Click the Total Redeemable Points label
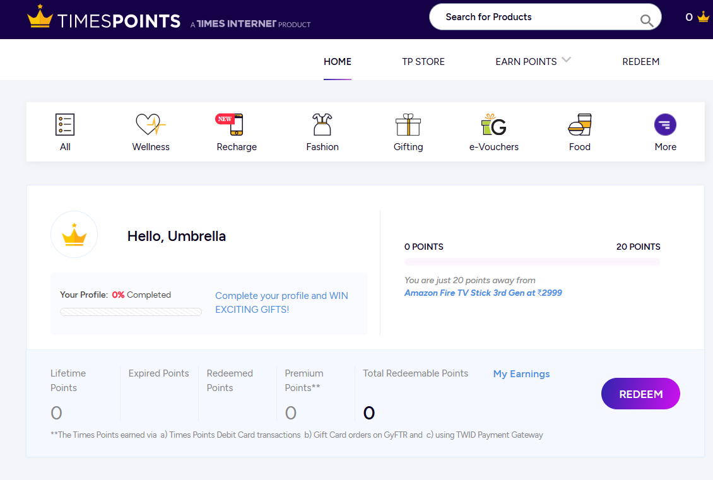Image resolution: width=713 pixels, height=480 pixels. point(416,373)
